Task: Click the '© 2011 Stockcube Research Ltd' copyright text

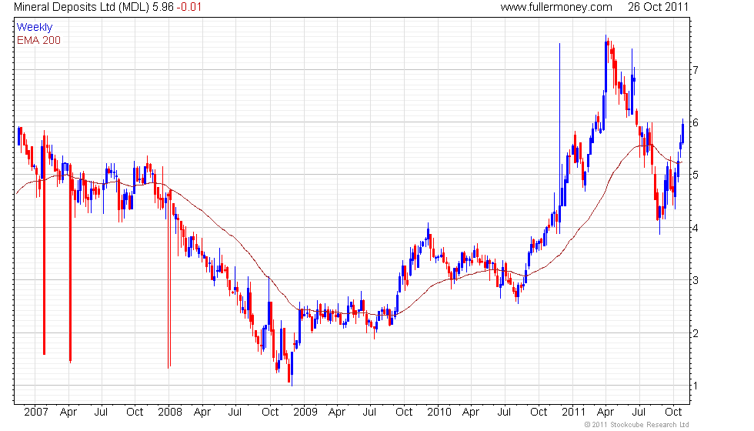Action: click(636, 425)
